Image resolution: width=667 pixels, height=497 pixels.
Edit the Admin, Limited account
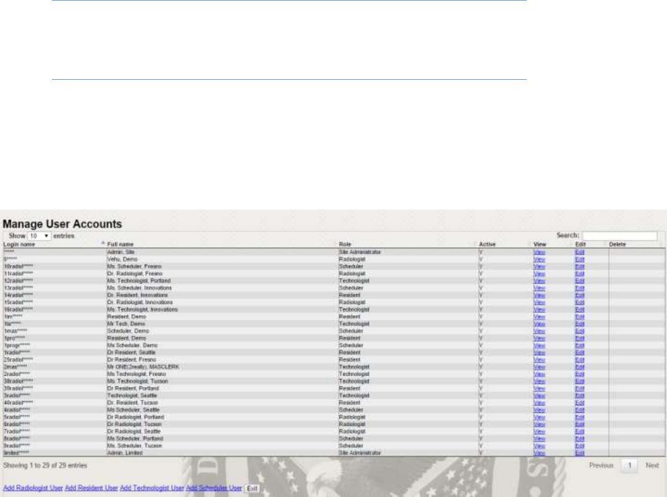pos(580,453)
